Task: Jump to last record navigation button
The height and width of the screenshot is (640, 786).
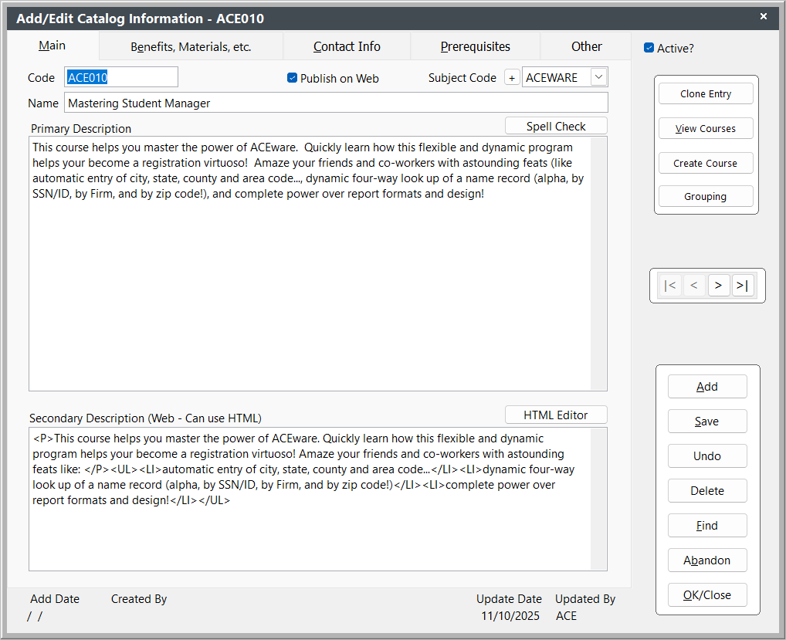Action: pyautogui.click(x=743, y=286)
